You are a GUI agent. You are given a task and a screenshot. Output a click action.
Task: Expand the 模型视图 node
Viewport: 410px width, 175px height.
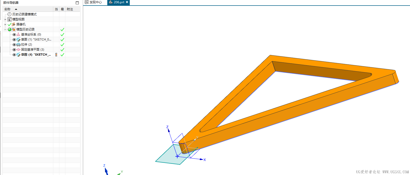pyautogui.click(x=5, y=19)
